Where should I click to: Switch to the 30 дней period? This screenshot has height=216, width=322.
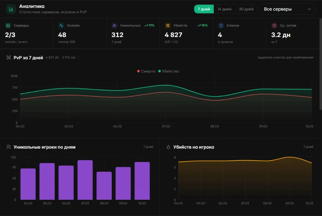pyautogui.click(x=246, y=9)
